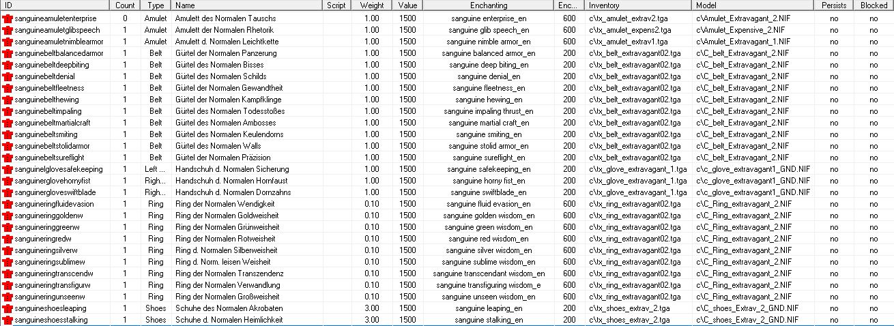894x326 pixels.
Task: Click the icon for sanguineshoesleaping
Action: click(x=8, y=308)
